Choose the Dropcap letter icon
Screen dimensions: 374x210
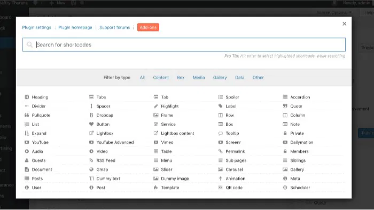(91, 115)
